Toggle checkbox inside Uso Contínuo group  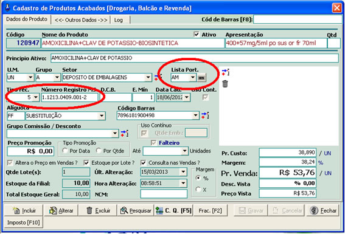144,133
